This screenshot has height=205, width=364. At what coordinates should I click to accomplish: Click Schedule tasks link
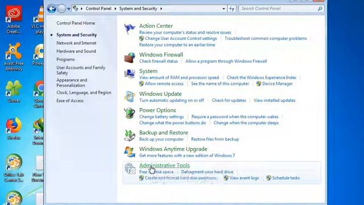point(286,178)
